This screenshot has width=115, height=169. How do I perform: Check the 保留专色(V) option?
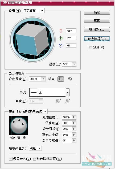(11, 159)
